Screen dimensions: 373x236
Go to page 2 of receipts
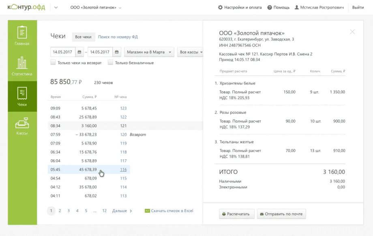(60, 211)
